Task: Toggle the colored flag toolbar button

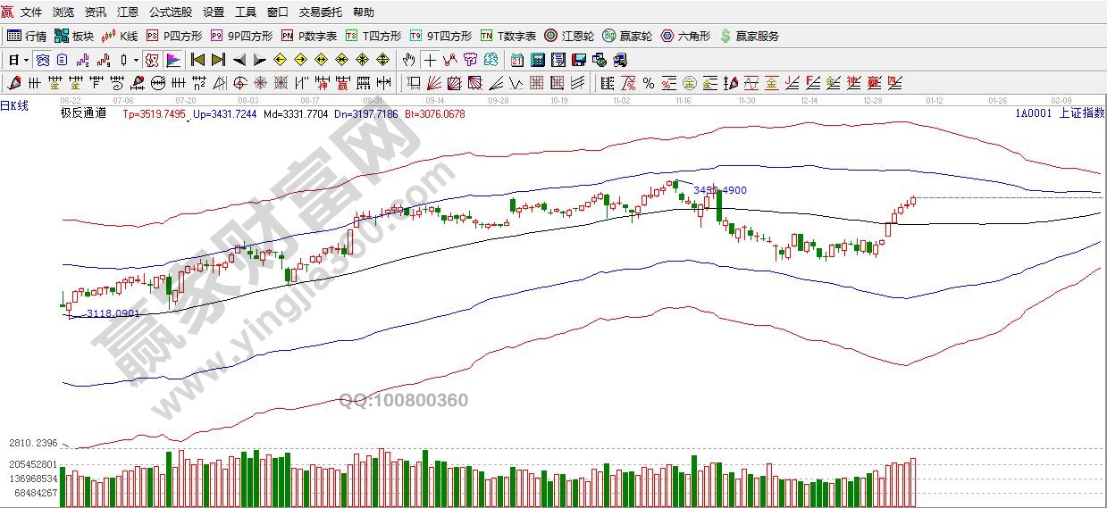Action: pos(172,60)
